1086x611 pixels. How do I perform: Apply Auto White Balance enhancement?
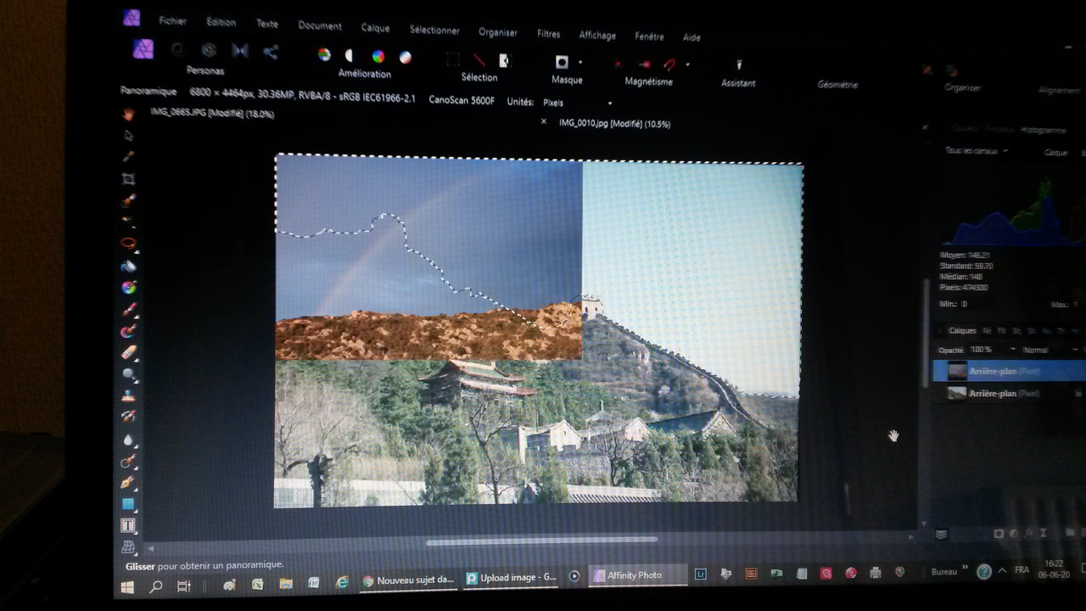[x=406, y=57]
